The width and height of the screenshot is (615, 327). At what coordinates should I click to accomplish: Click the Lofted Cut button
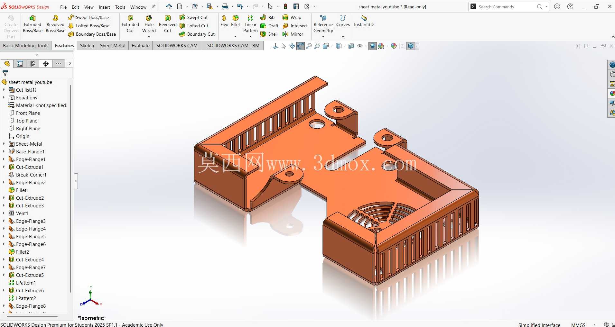[x=194, y=26]
